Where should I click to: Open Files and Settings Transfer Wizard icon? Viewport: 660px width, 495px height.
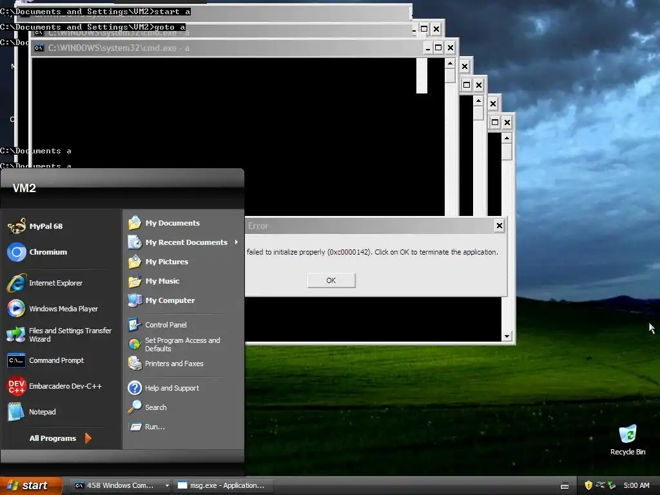click(x=17, y=335)
